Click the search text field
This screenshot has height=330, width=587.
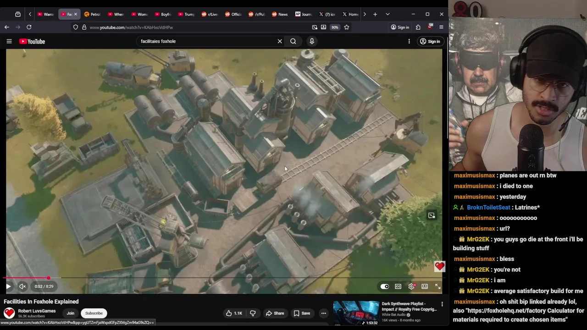(206, 41)
